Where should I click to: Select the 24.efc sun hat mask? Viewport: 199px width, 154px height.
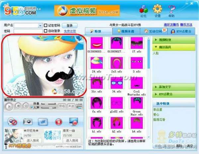pyautogui.click(x=97, y=63)
